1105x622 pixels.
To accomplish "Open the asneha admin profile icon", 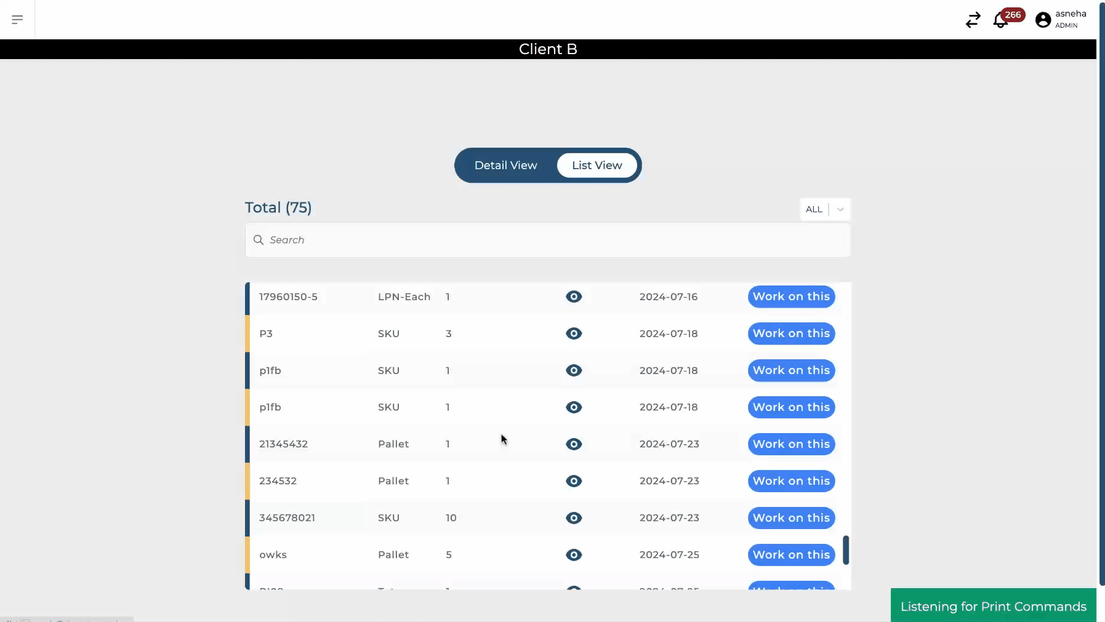I will pos(1043,20).
